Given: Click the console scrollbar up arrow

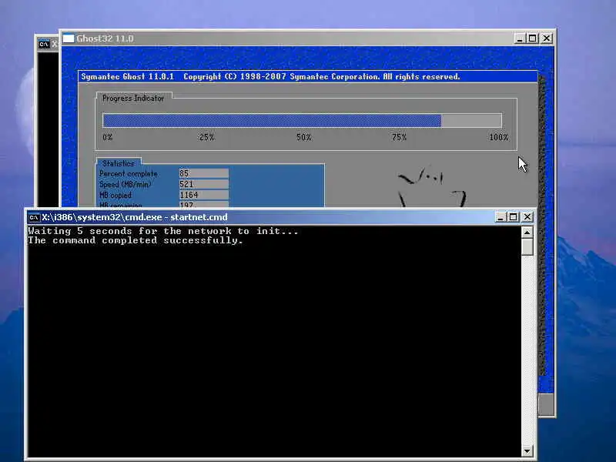Looking at the screenshot, I should tap(527, 233).
